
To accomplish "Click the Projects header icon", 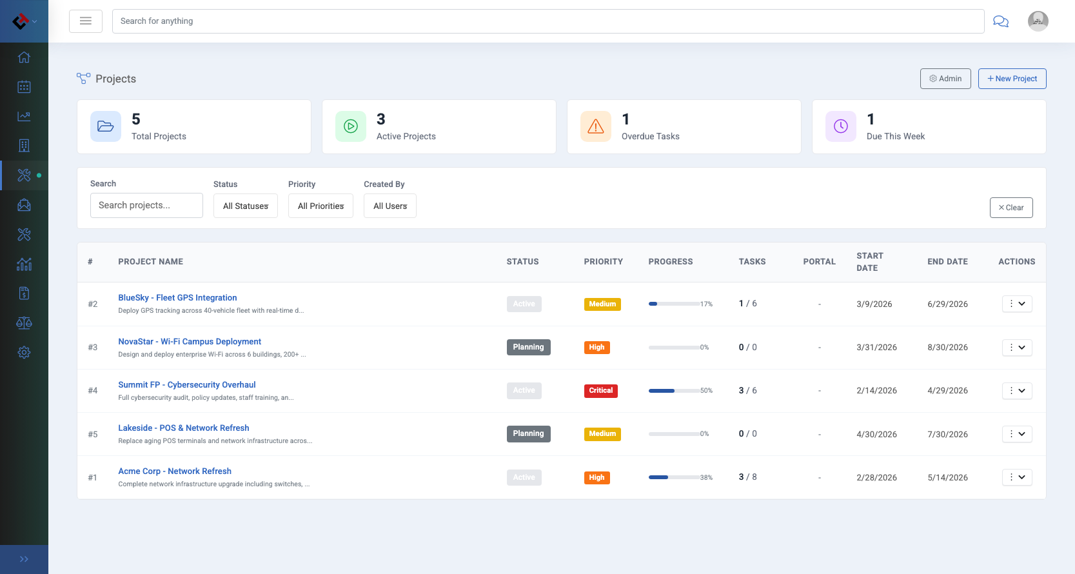I will pos(83,79).
